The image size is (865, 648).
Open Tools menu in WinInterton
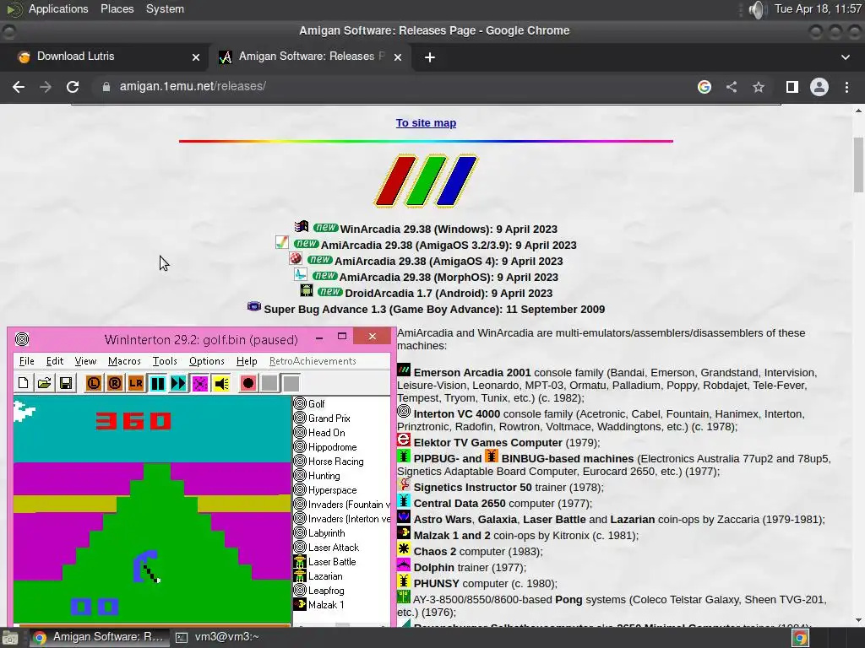pos(165,361)
